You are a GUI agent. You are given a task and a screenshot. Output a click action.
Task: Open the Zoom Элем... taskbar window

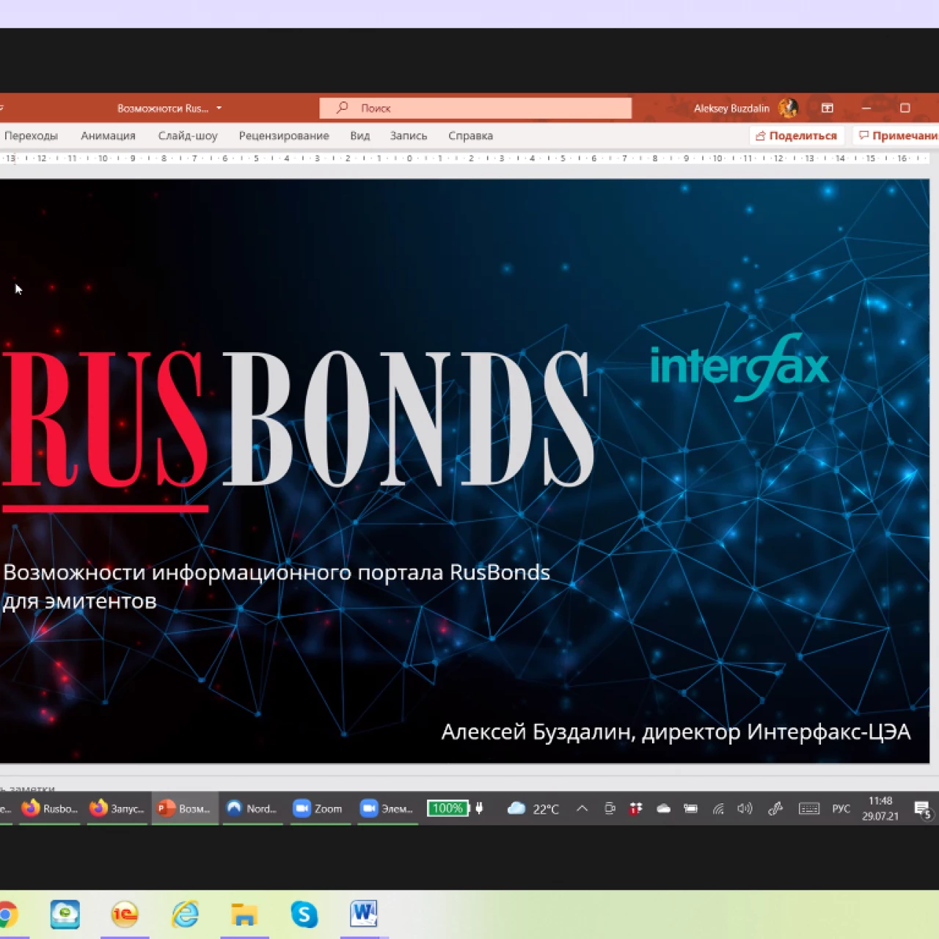[387, 808]
